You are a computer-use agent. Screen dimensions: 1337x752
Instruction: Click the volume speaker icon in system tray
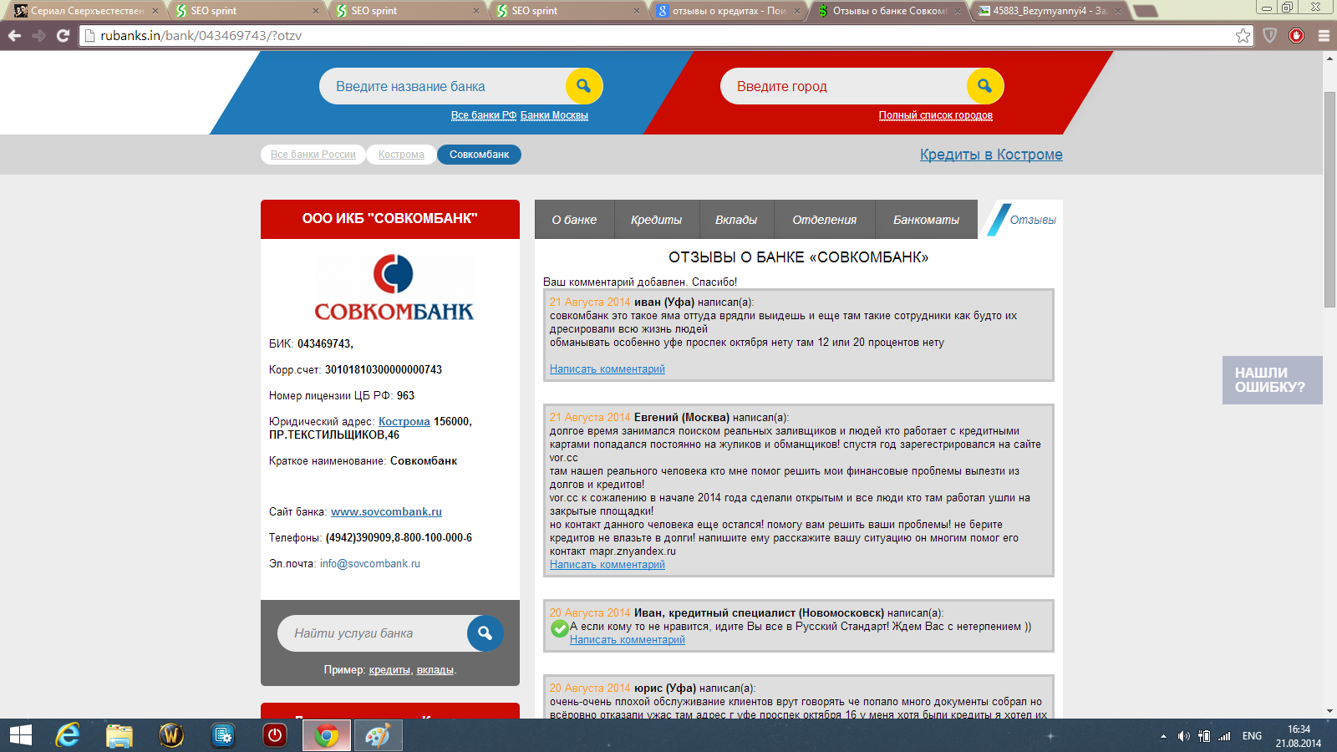click(1183, 736)
